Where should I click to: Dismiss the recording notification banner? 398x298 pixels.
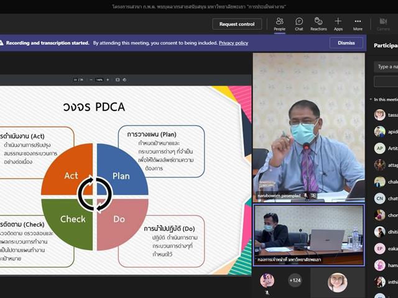pyautogui.click(x=346, y=43)
